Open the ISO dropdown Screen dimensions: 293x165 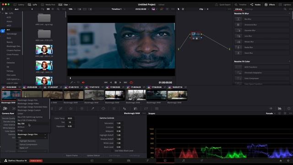point(32,137)
